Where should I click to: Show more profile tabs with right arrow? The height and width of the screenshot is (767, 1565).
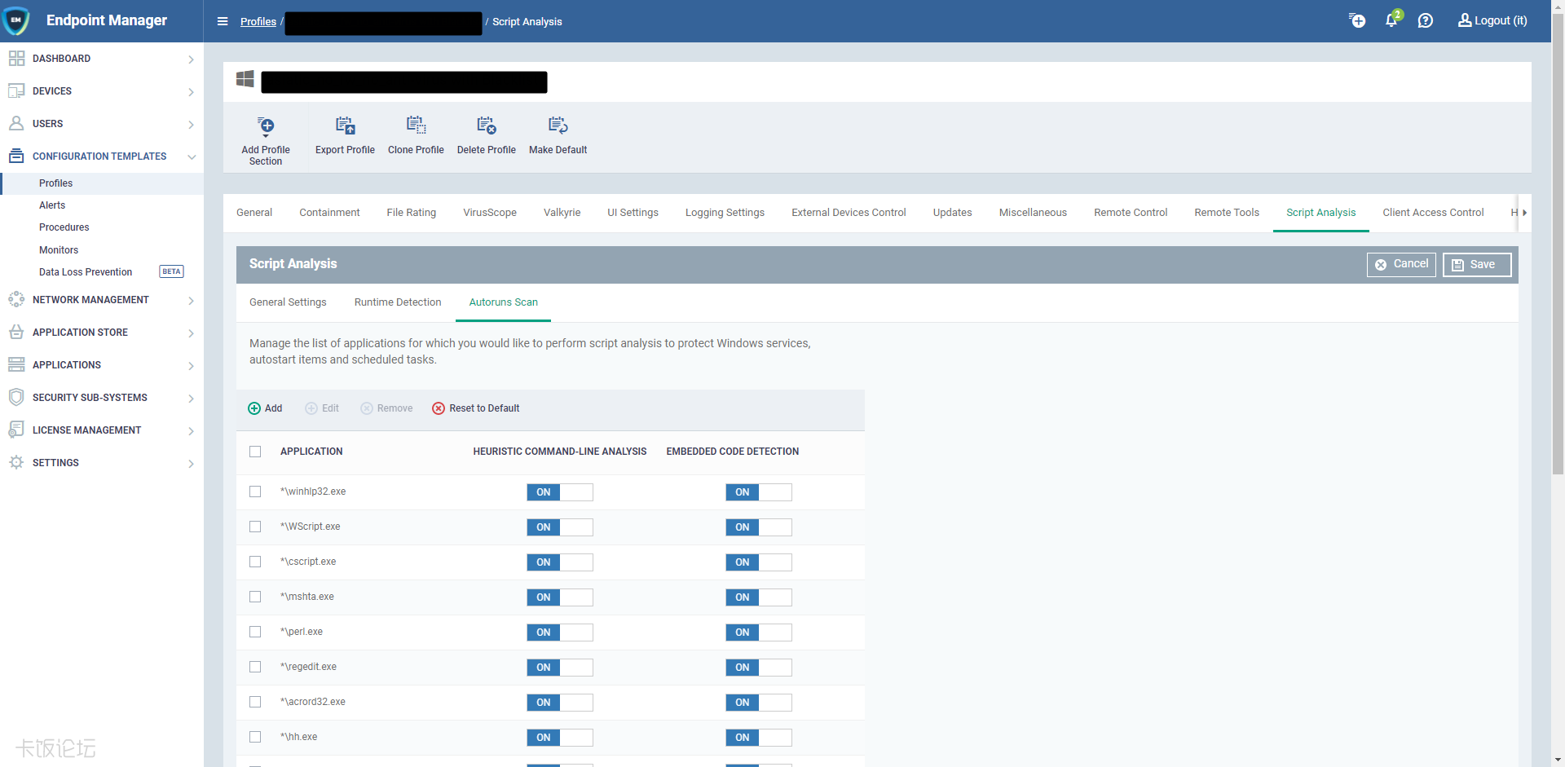(x=1524, y=213)
